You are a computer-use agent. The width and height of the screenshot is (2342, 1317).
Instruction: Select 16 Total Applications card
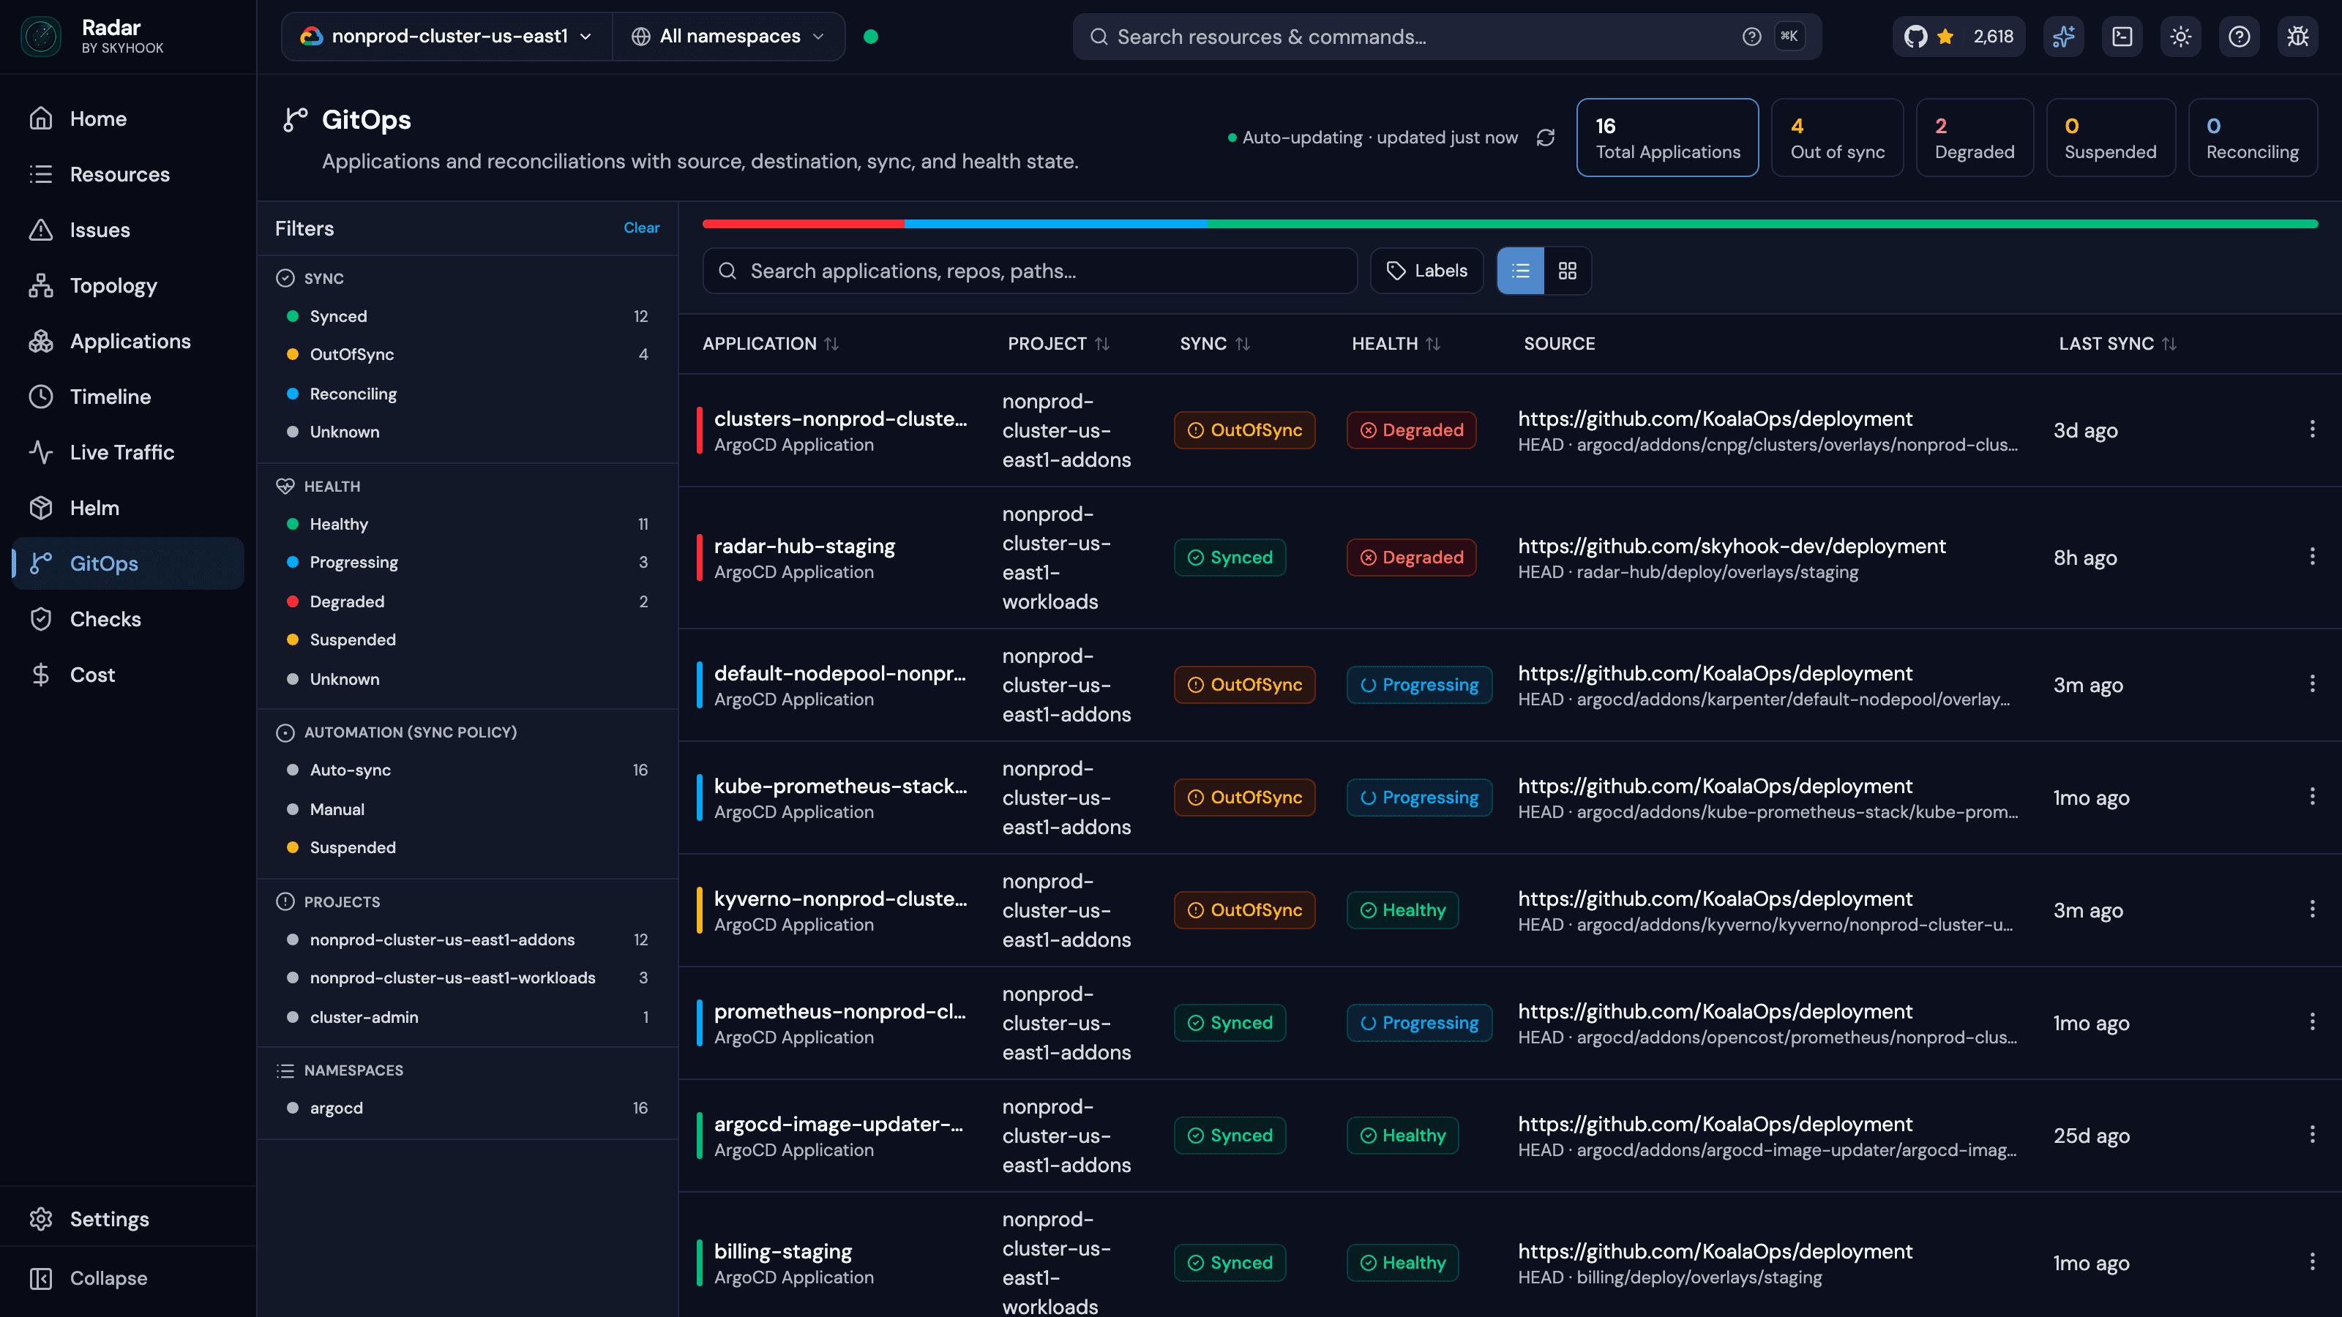coord(1667,138)
